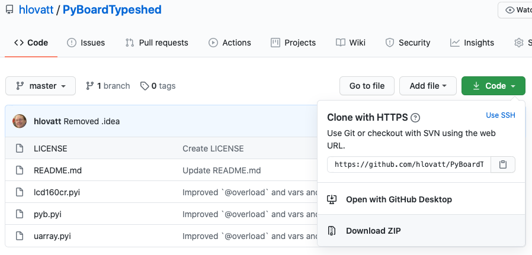Image resolution: width=532 pixels, height=255 pixels.
Task: Collapse the green Code dropdown
Action: (x=493, y=86)
